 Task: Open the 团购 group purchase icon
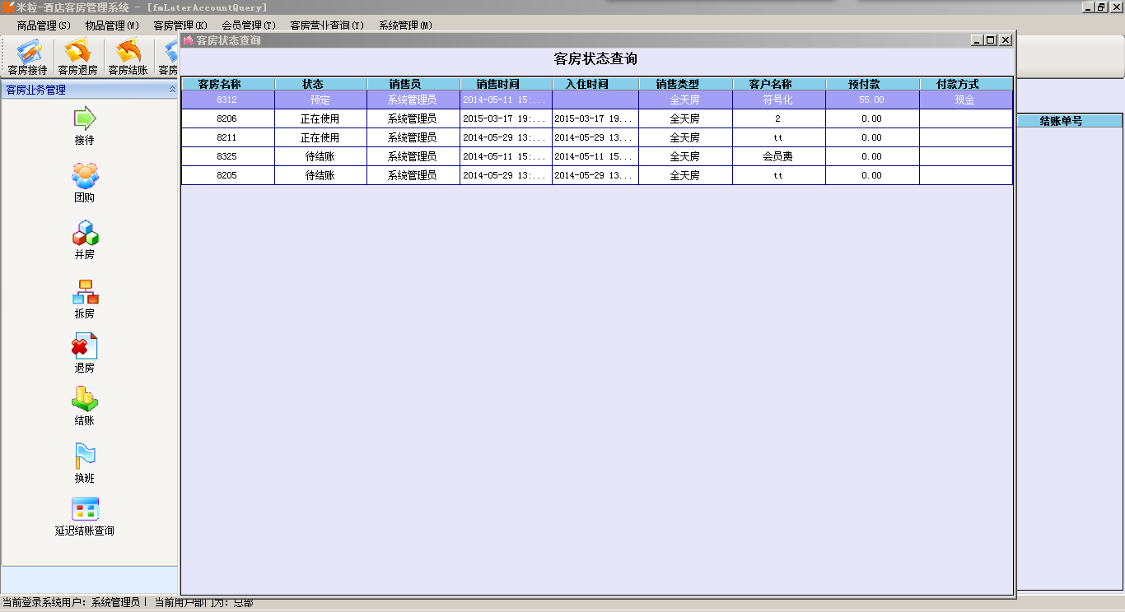point(85,176)
